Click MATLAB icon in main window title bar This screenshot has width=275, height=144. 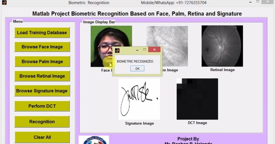point(4,2)
